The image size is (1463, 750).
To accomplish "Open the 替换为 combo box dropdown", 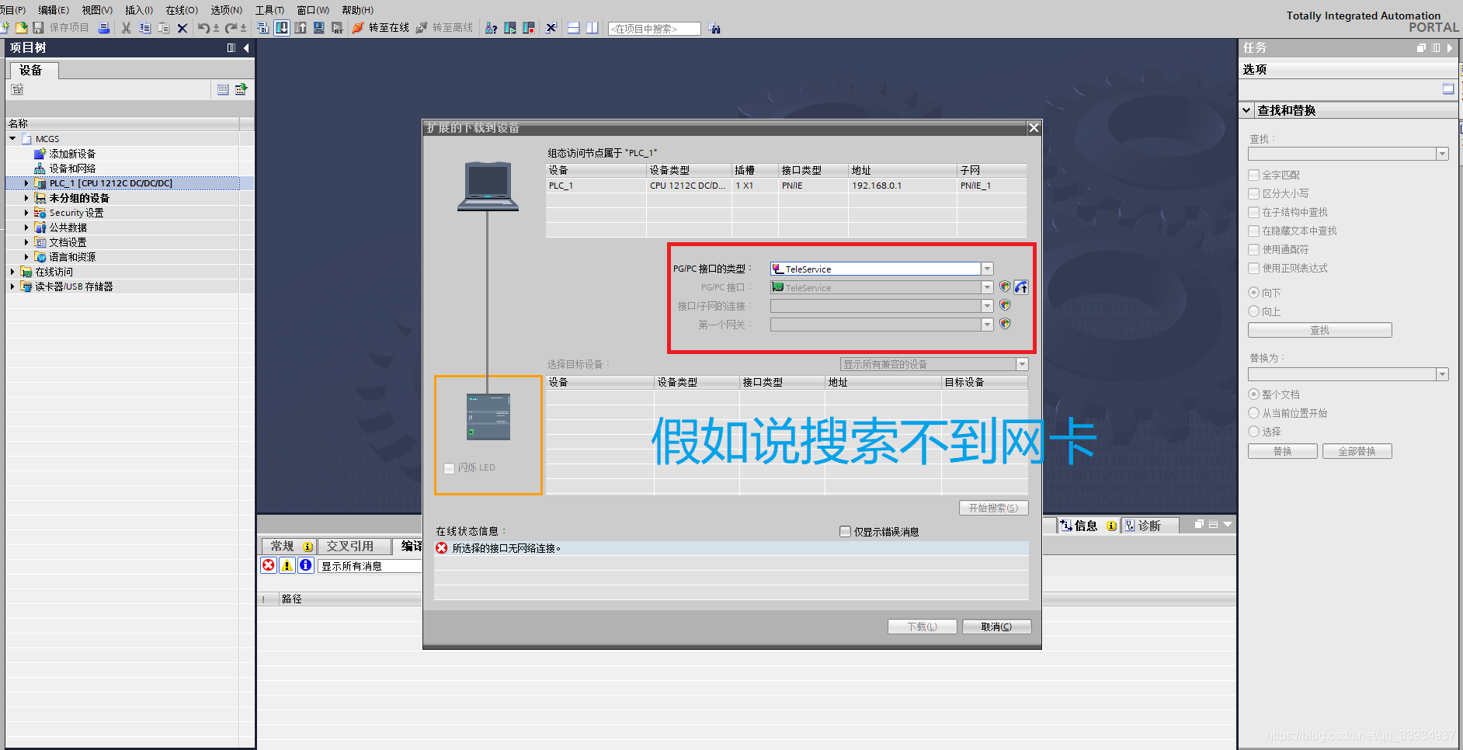I will pos(1442,374).
